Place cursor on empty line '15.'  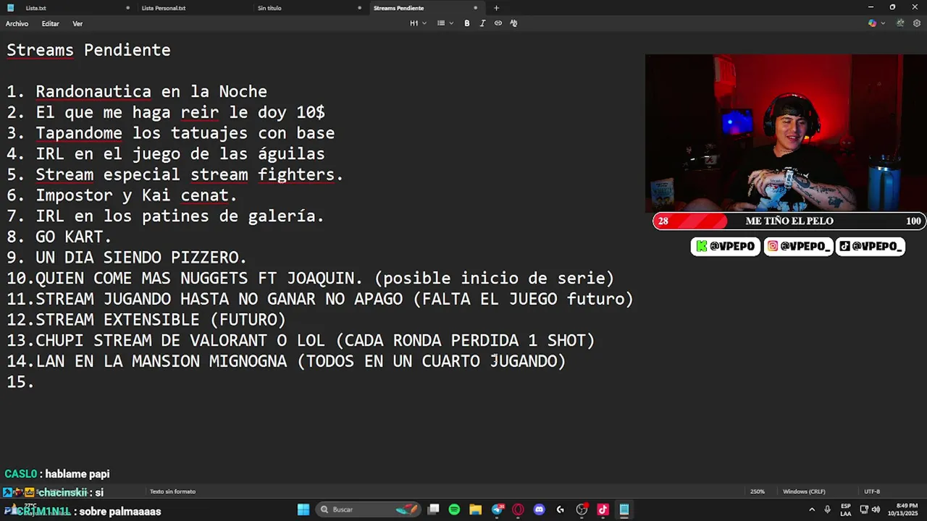tap(20, 382)
